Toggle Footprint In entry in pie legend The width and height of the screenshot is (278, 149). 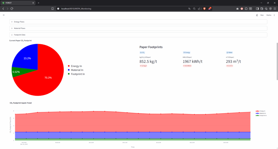(x=78, y=74)
